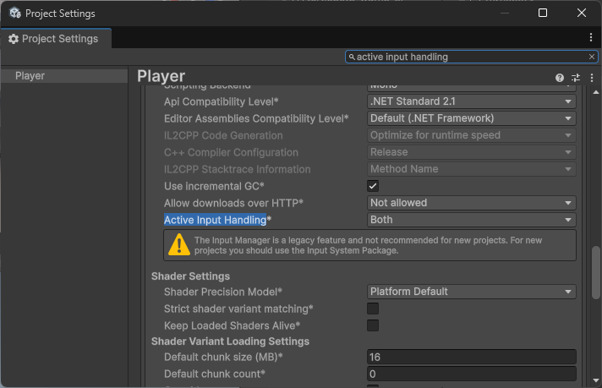Clear the search field with the X icon
Image resolution: width=602 pixels, height=388 pixels.
tap(592, 57)
